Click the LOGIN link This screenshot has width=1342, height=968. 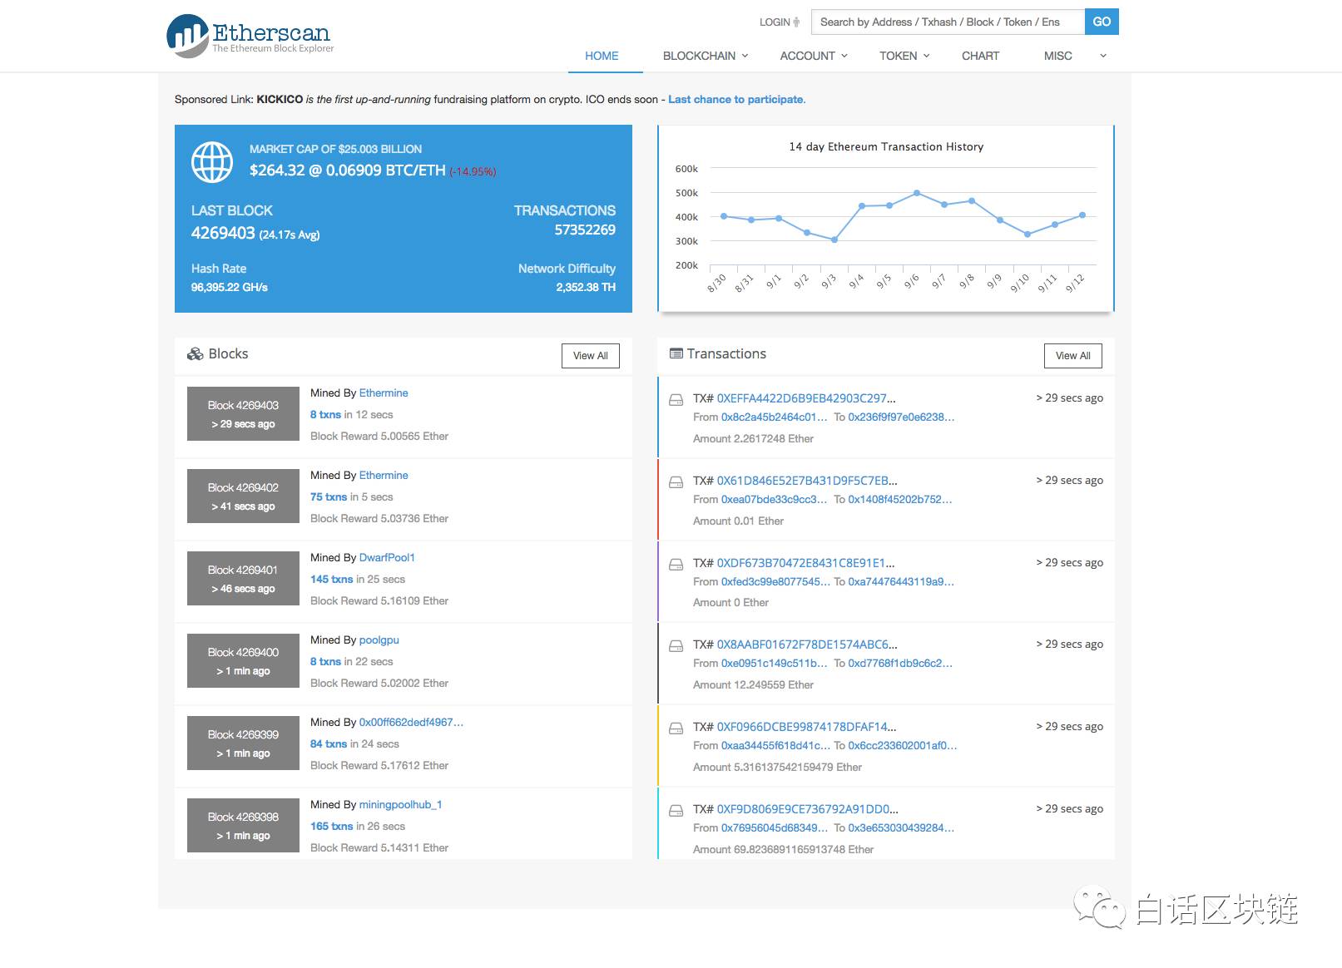(x=775, y=22)
